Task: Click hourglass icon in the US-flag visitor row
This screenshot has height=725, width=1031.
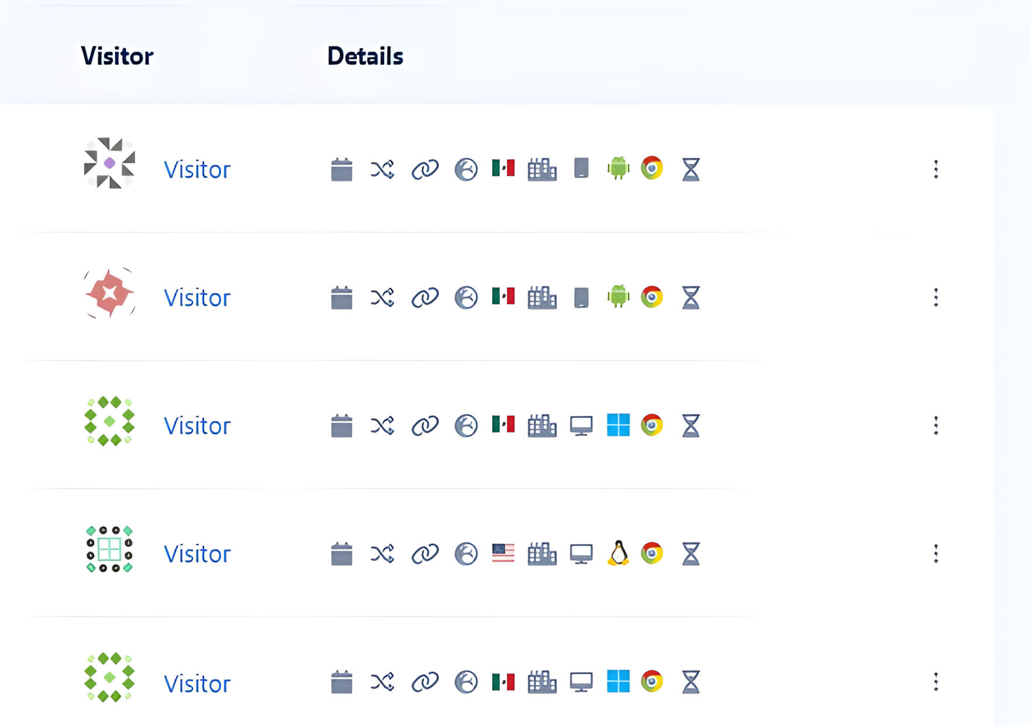Action: coord(691,554)
